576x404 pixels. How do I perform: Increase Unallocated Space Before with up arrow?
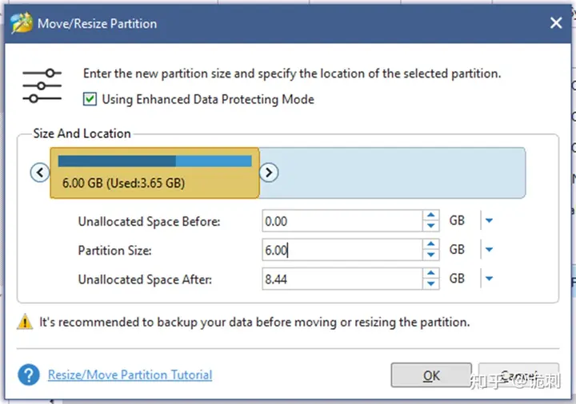[x=431, y=216]
